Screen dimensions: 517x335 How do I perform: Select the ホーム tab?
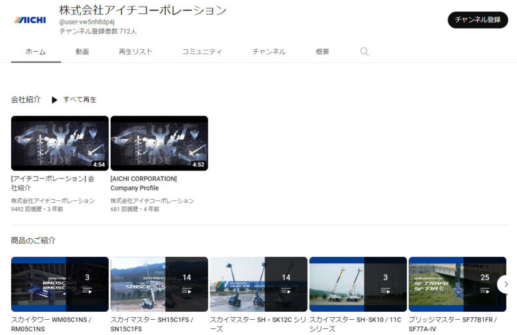coord(36,52)
